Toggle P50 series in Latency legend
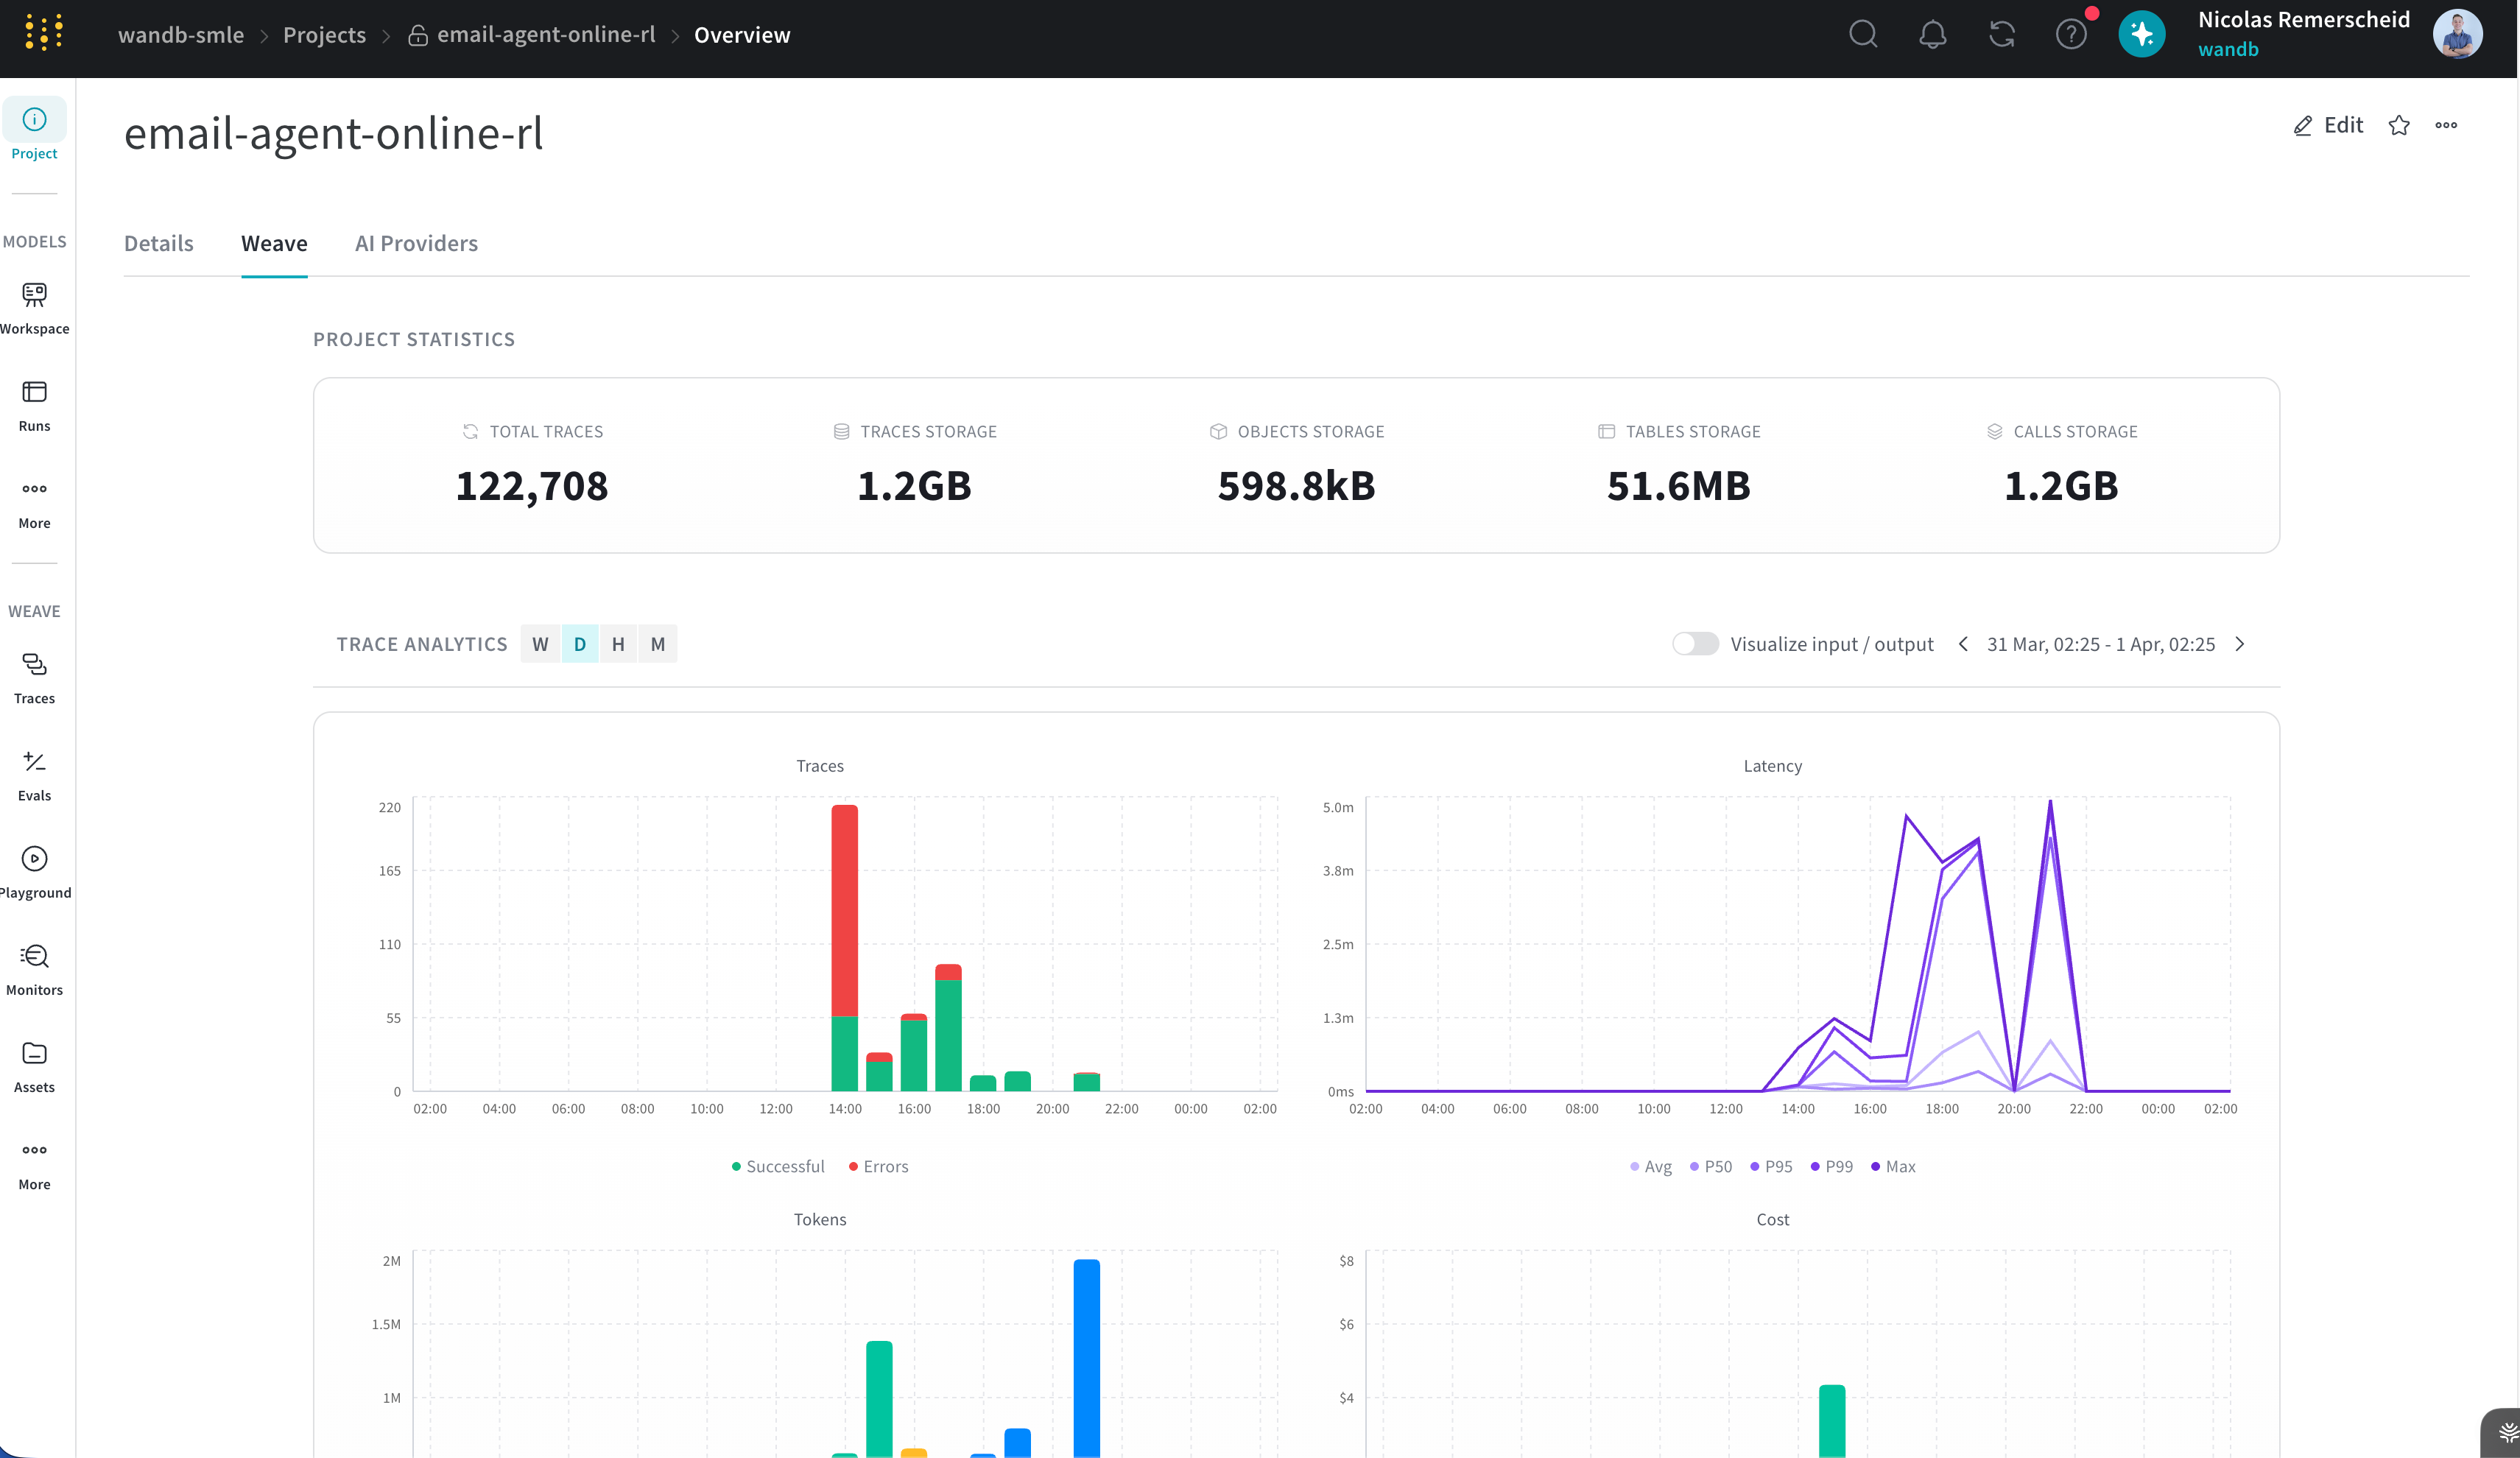 click(x=1710, y=1166)
